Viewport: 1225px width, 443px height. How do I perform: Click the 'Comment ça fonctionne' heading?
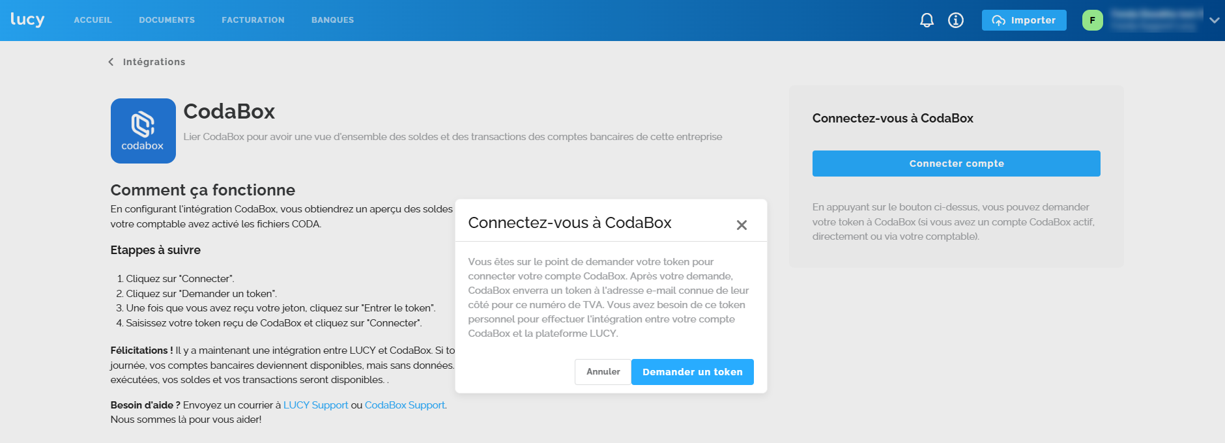pyautogui.click(x=203, y=190)
